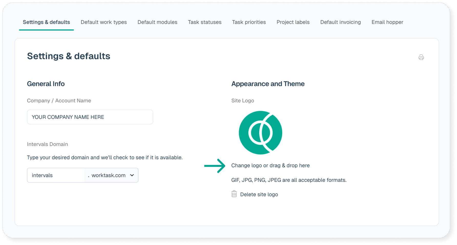
Task: Focus the Company / Account Name input field
Action: click(90, 117)
